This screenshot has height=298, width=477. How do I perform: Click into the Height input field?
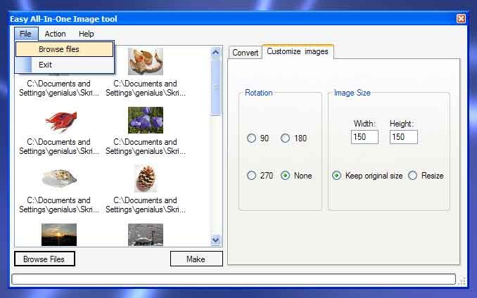[403, 137]
